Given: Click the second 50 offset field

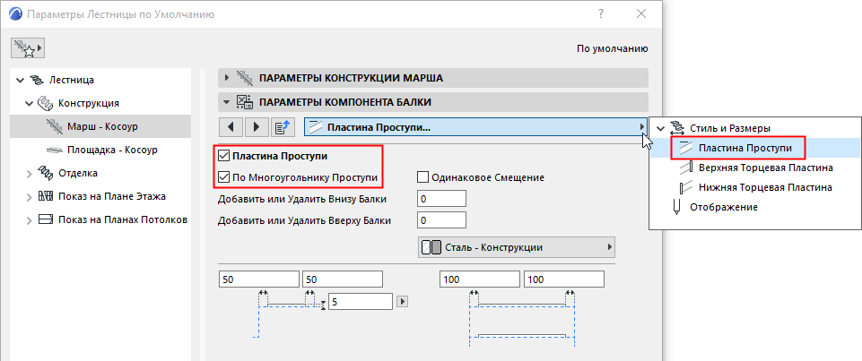Looking at the screenshot, I should [342, 279].
